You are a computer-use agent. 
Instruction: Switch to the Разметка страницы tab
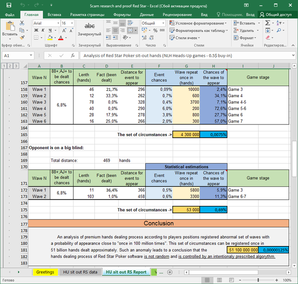[x=87, y=14]
